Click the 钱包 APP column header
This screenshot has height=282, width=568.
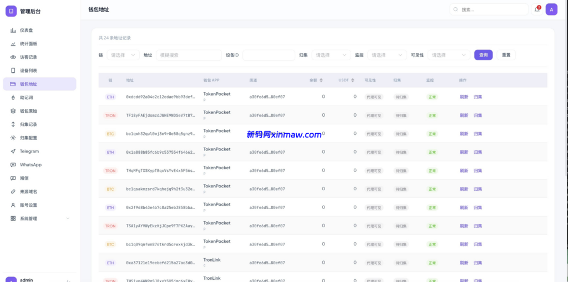coord(211,80)
